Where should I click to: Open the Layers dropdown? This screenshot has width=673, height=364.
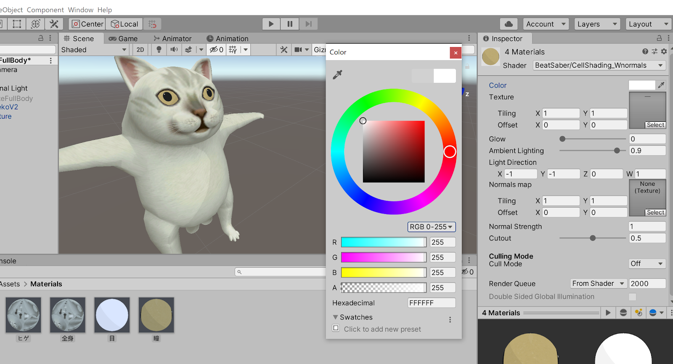[597, 24]
